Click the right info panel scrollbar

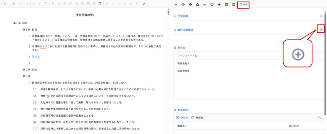(325, 64)
